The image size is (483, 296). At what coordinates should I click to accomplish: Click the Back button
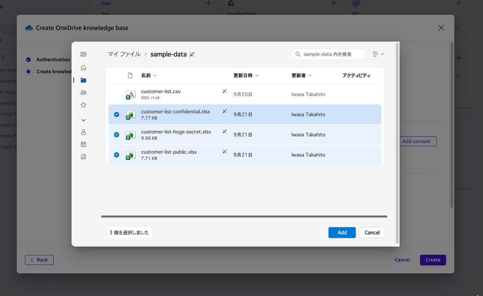point(39,260)
